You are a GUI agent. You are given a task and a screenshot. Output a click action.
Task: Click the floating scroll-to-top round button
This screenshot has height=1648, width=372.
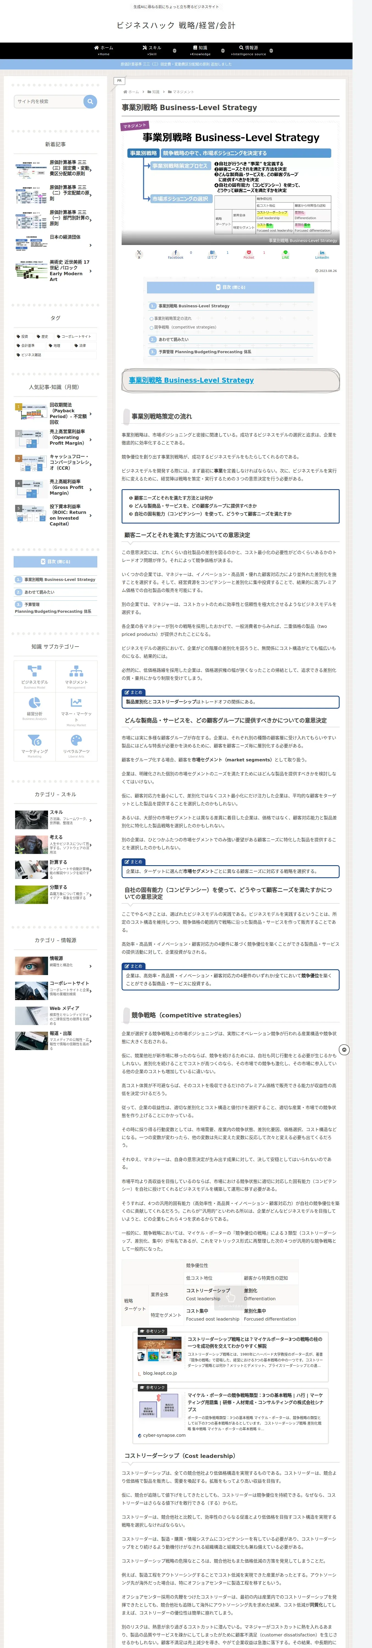[x=345, y=1050]
